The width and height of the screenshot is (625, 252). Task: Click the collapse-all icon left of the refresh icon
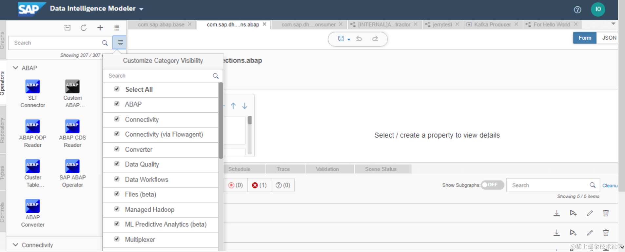(x=68, y=28)
